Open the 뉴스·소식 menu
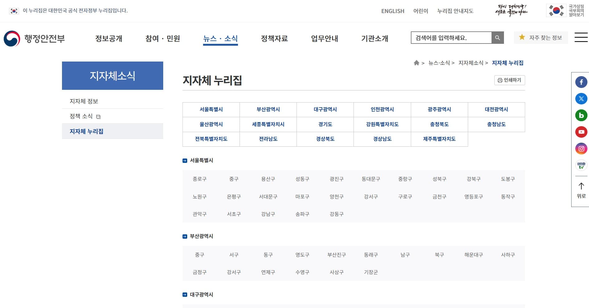This screenshot has width=589, height=308. point(220,38)
